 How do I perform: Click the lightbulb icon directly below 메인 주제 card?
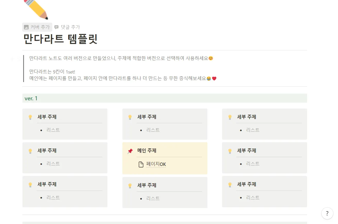130,186
